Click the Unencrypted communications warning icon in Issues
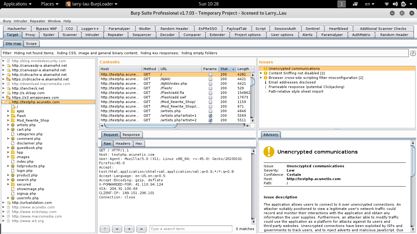Viewport: 417px width, 234px height. [265, 69]
